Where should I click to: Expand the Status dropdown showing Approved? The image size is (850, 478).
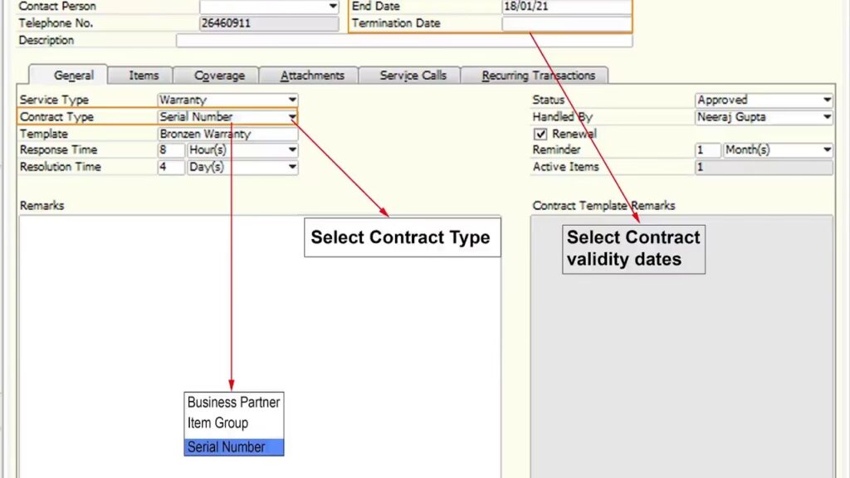[827, 100]
